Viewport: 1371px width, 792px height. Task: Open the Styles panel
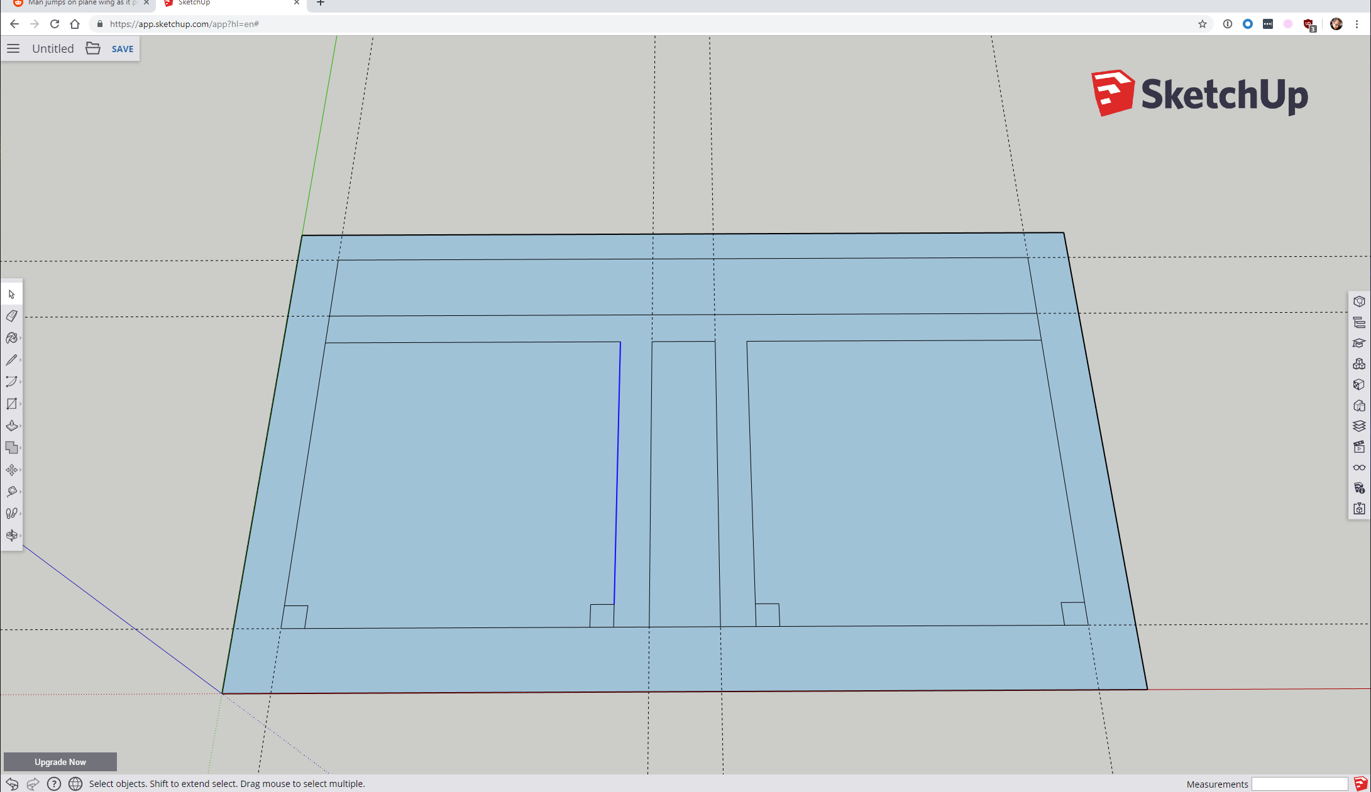(x=1359, y=405)
